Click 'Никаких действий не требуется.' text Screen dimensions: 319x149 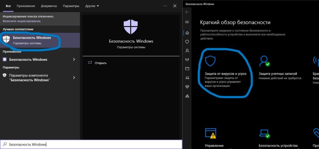pos(280,78)
